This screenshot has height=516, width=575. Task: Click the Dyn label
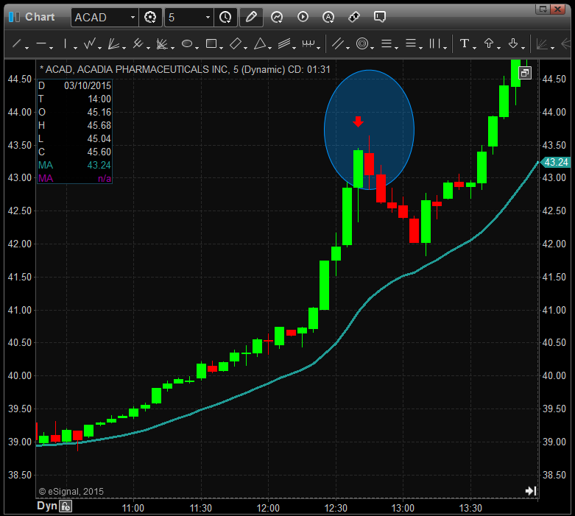point(47,506)
